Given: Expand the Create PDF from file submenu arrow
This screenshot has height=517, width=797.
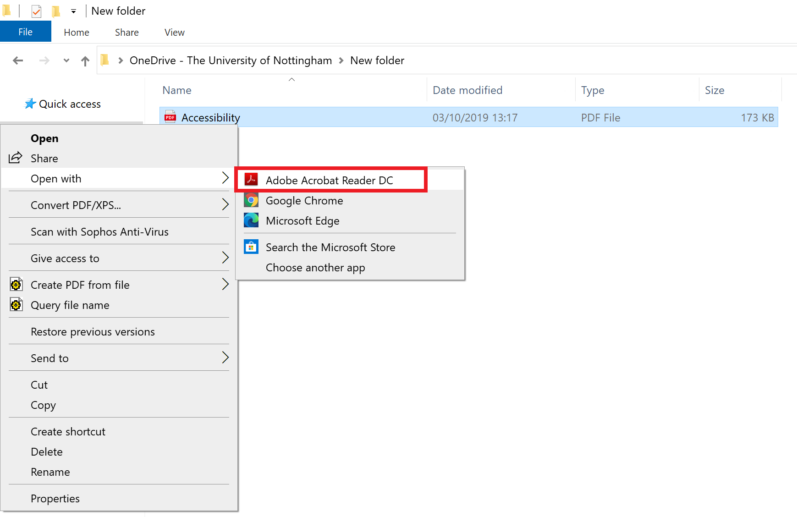Looking at the screenshot, I should pyautogui.click(x=225, y=284).
